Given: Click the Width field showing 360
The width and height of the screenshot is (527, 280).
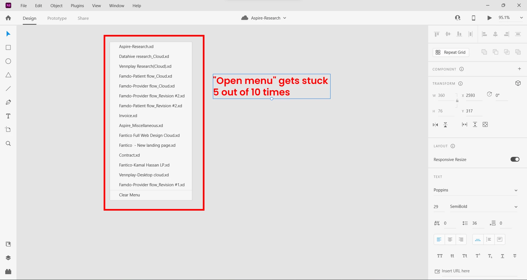Looking at the screenshot, I should 446,95.
